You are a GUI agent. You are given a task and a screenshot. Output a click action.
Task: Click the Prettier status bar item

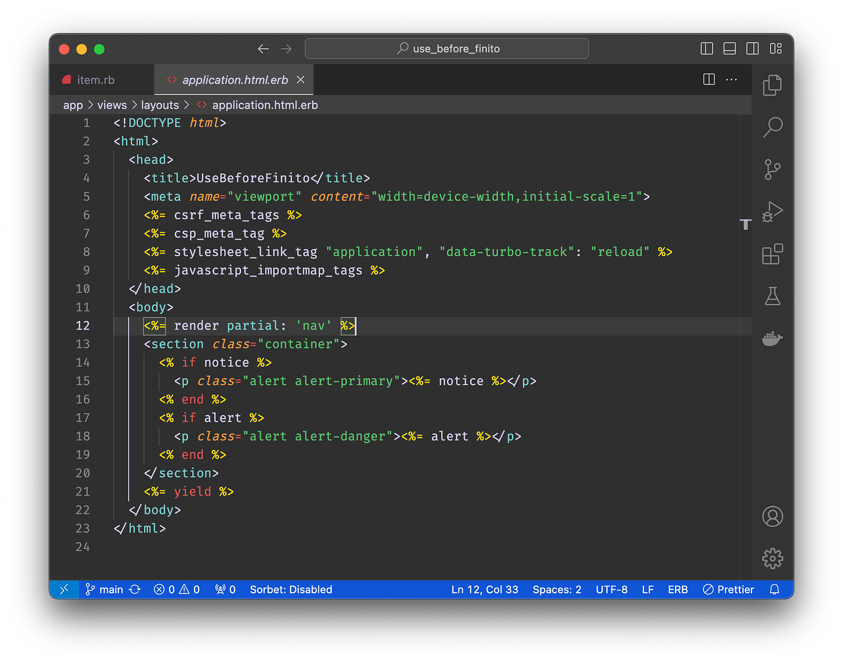728,589
